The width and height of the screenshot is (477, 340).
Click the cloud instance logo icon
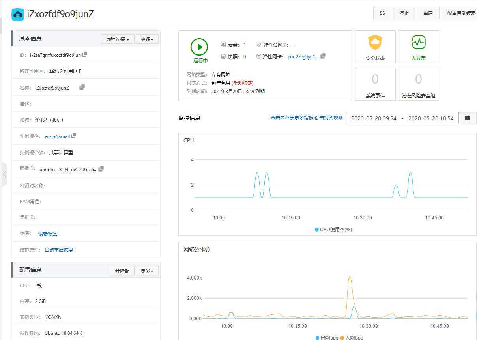pos(18,14)
